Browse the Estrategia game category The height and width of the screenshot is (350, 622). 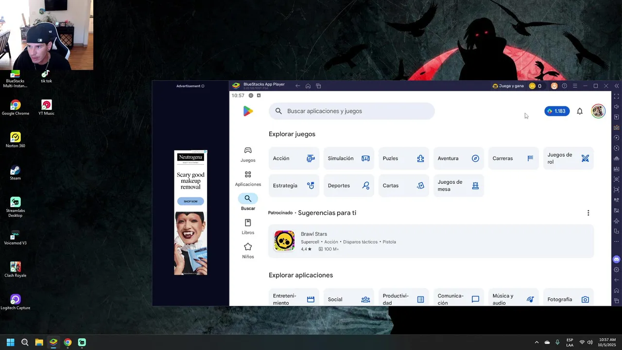pos(294,186)
